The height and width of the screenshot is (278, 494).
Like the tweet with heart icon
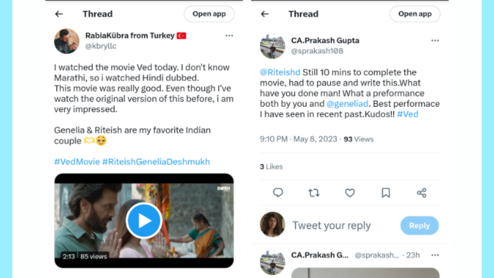tap(350, 193)
